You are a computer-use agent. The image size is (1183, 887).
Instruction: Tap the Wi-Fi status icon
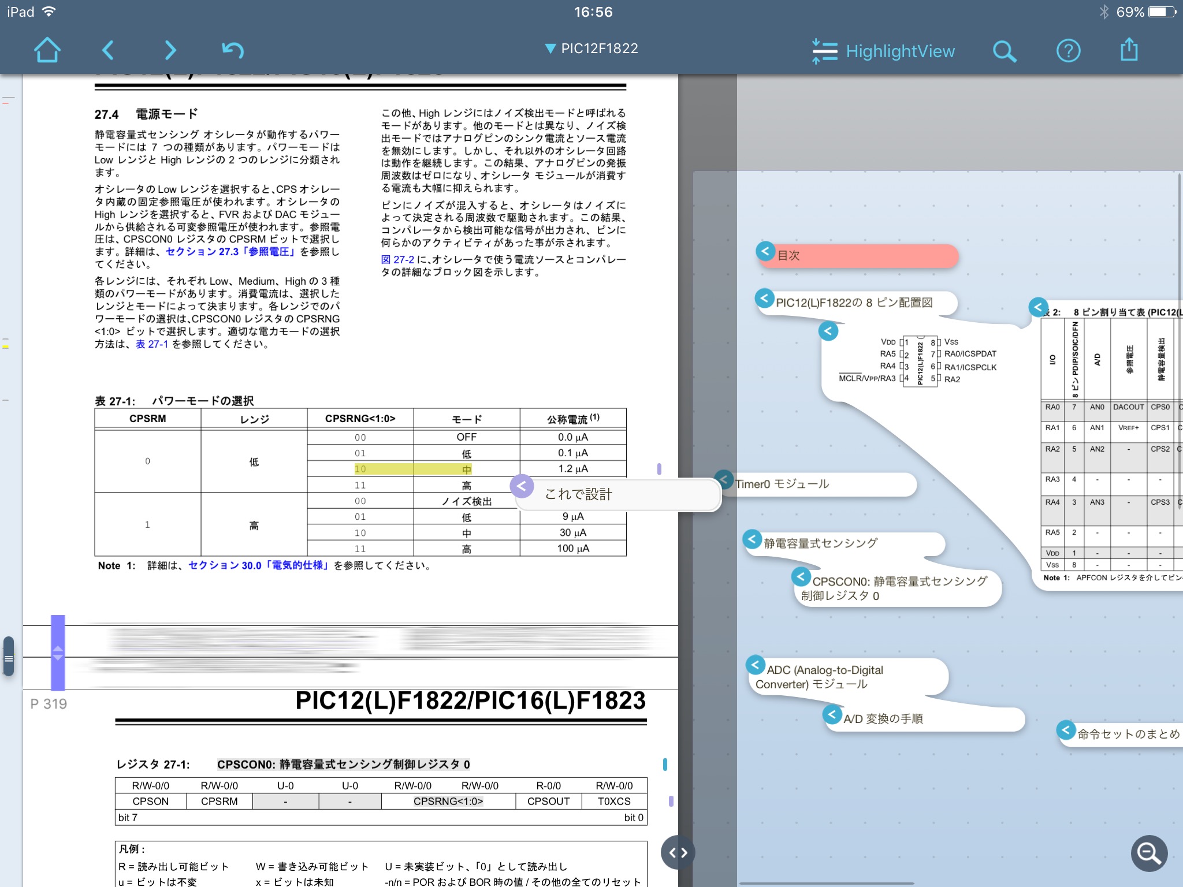tap(50, 12)
